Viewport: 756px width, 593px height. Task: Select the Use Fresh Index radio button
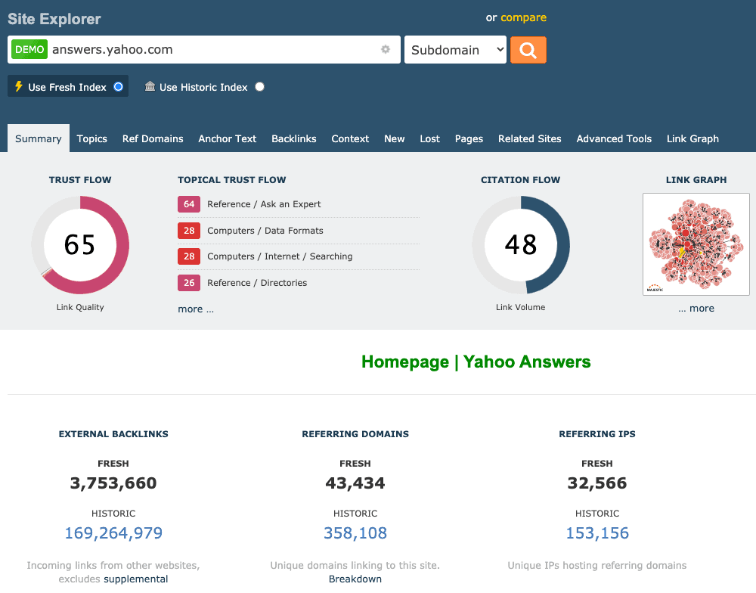pos(118,87)
